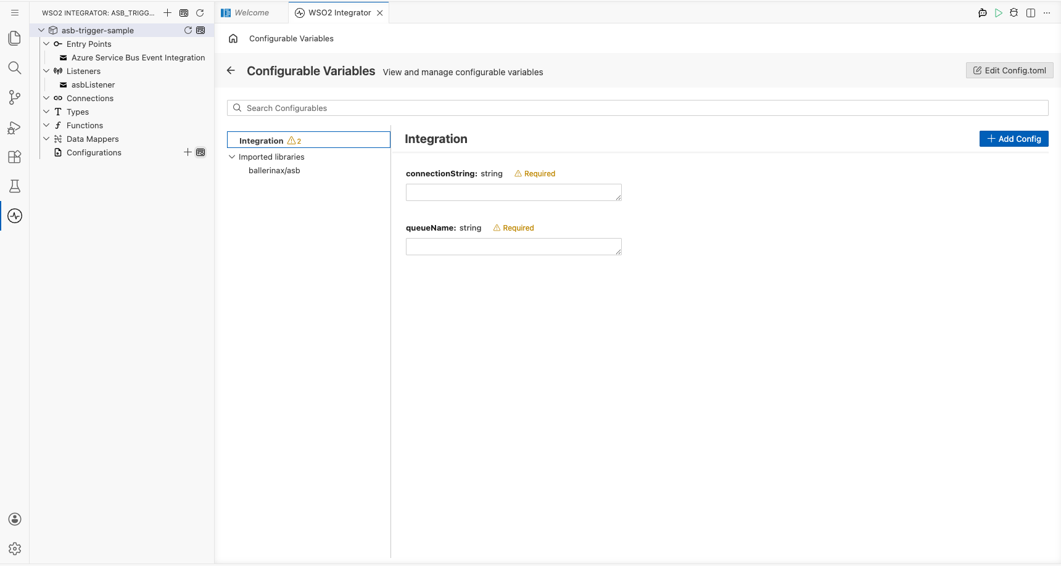
Task: Open the More Actions ellipsis icon
Action: [1047, 12]
